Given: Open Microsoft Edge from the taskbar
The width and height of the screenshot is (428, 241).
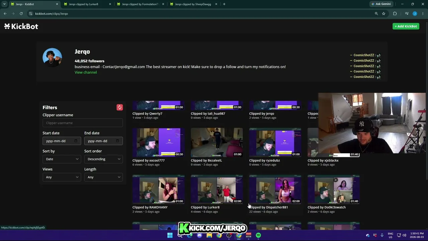Looking at the screenshot, I should click(x=190, y=235).
